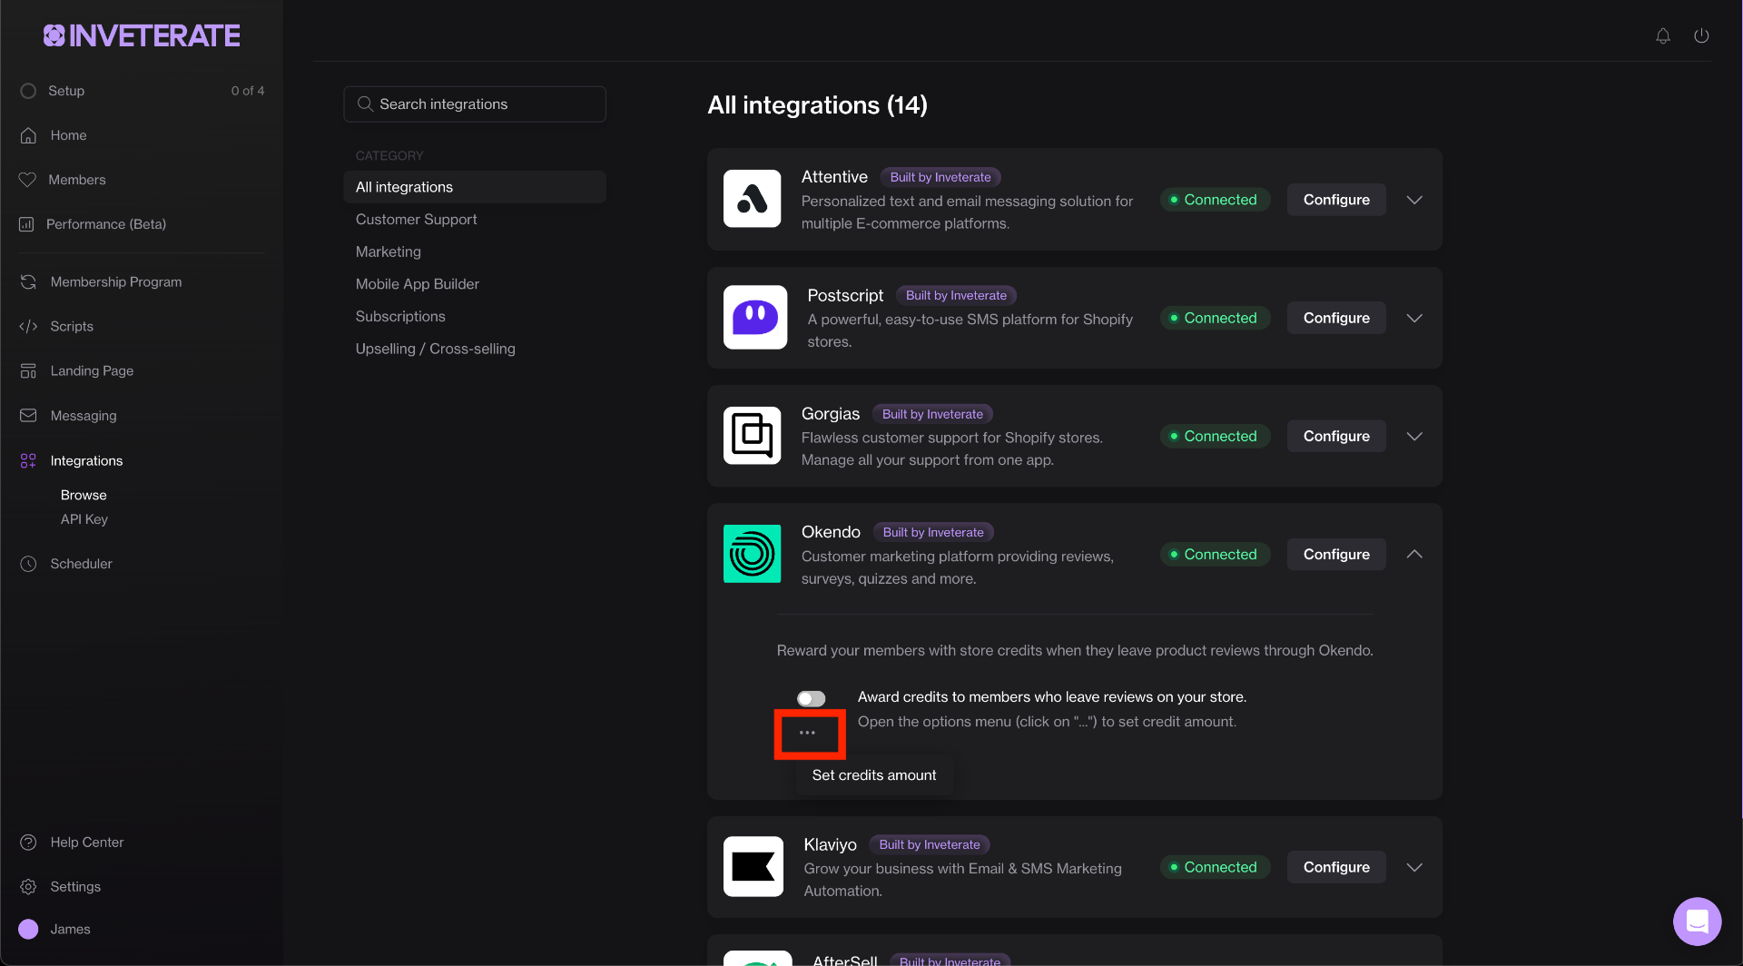Expand the Postscript integration details
The width and height of the screenshot is (1743, 966).
click(1413, 318)
